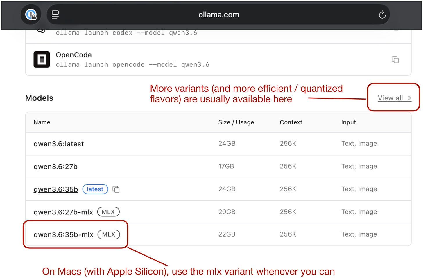Screen dimensions: 423x278
Task: Copy the qwen3.6:35b model name
Action: (x=116, y=189)
